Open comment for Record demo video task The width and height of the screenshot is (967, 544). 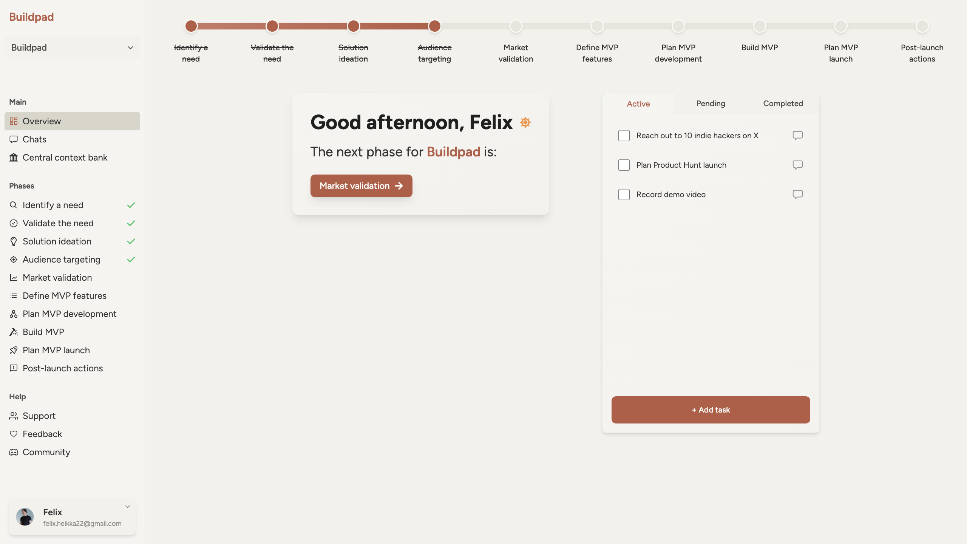pos(797,194)
